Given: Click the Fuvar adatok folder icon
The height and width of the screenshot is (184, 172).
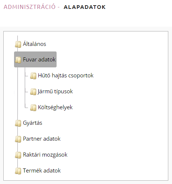Looking at the screenshot, I should [x=18, y=60].
